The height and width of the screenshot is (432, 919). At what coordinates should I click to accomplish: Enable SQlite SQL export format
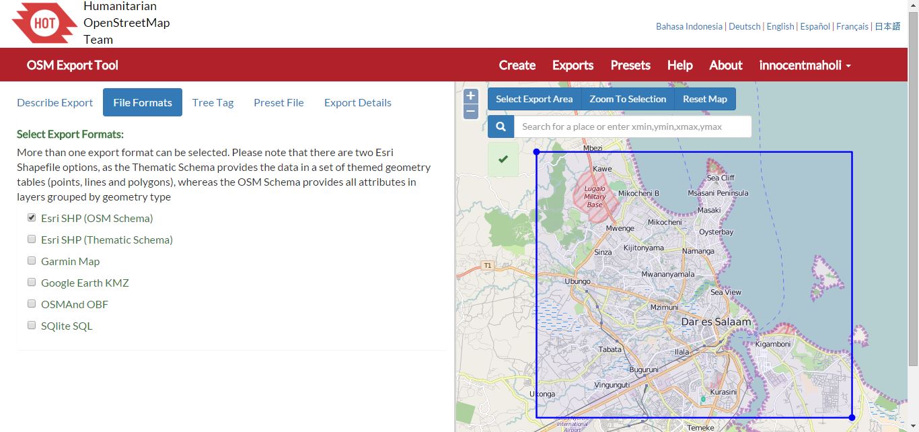(x=32, y=325)
